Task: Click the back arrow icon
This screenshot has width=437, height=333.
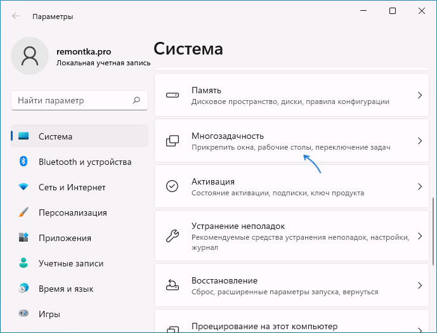Action: (16, 16)
